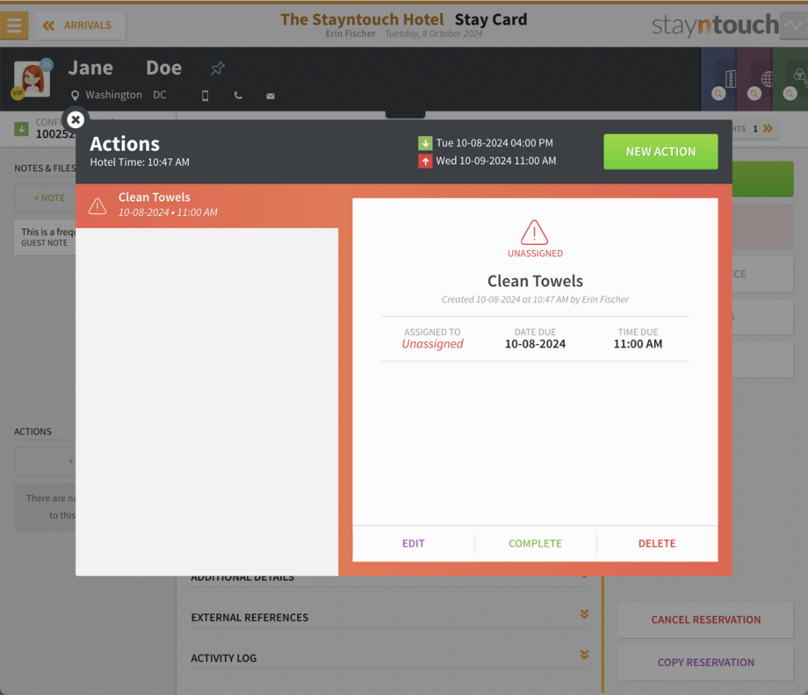808x695 pixels.
Task: Click the warning triangle beside Clean Towels list item
Action: point(97,206)
